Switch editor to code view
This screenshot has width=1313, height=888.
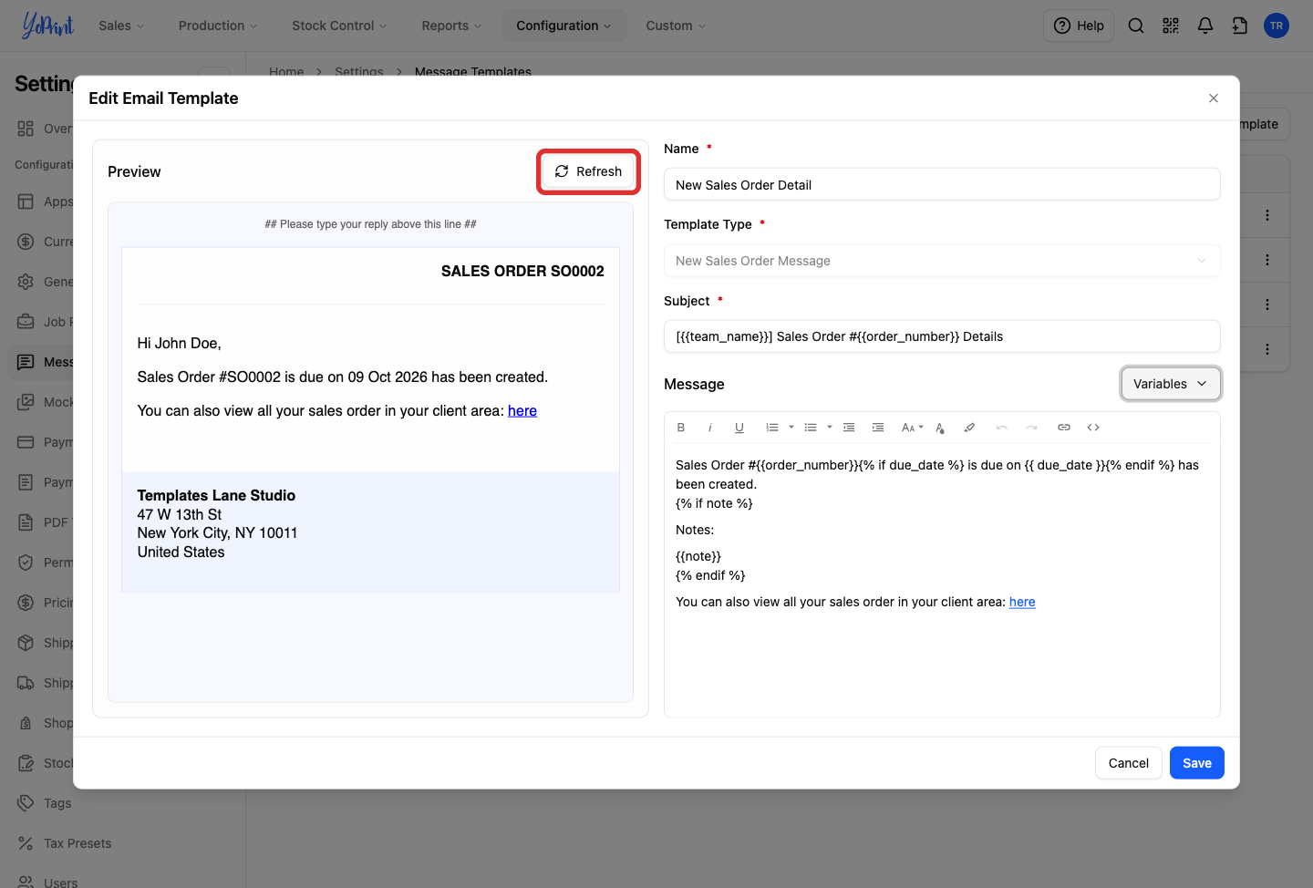[1093, 428]
